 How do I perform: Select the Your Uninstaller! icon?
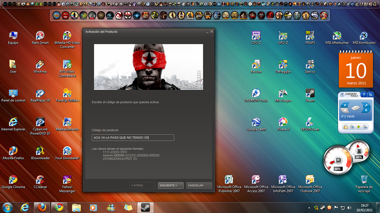pyautogui.click(x=67, y=154)
